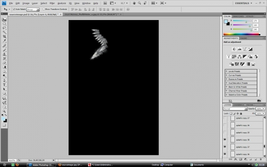Open the layer style fx menu
This screenshot has width=267, height=167.
(x=235, y=159)
